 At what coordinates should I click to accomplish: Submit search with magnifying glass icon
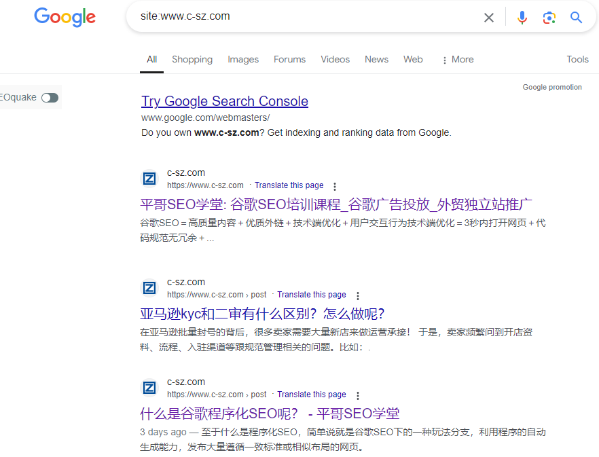576,18
